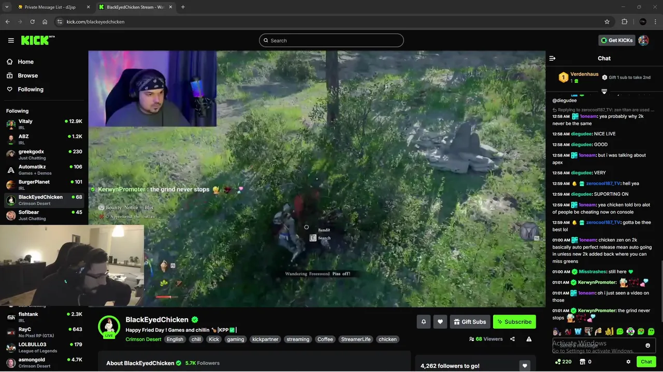Open greekgodx channel in Following list

coord(44,154)
